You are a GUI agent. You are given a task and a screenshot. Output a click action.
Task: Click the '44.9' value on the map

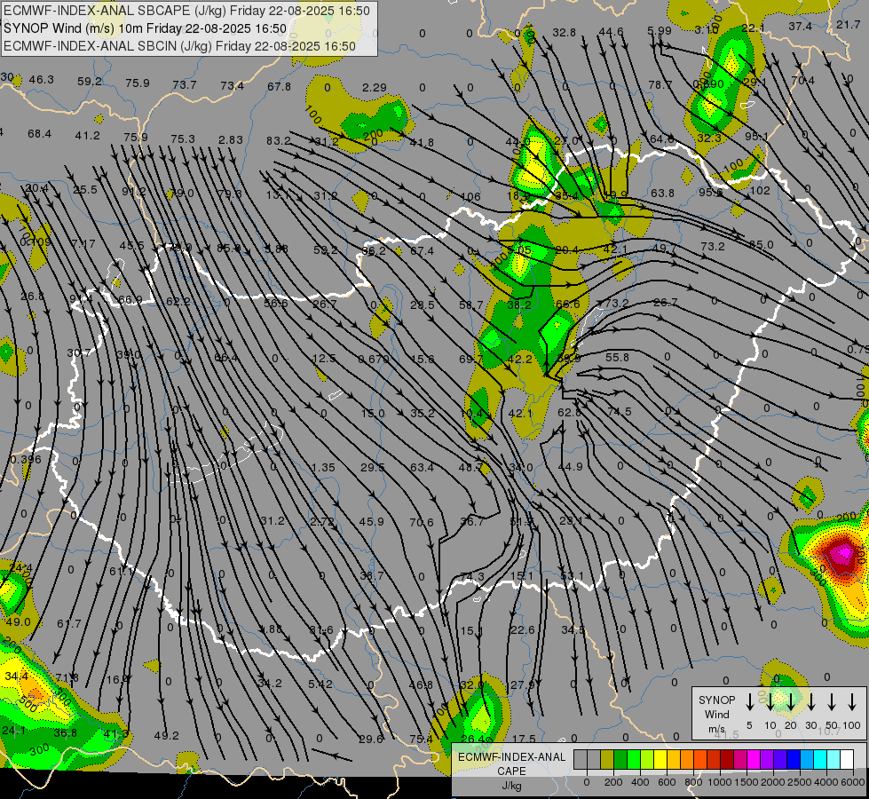570,467
